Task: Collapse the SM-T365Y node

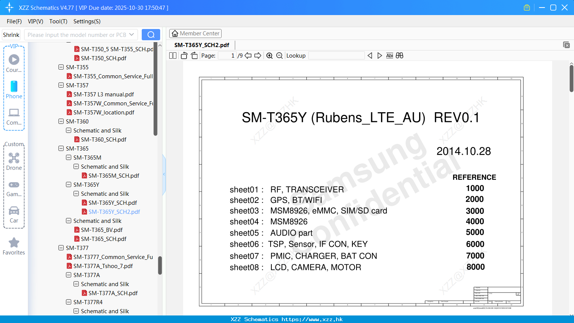Action: click(69, 184)
